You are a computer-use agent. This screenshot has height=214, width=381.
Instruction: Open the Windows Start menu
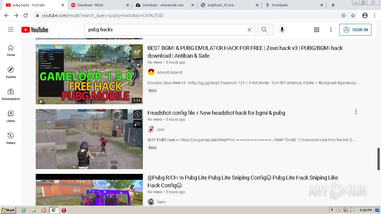pyautogui.click(x=8, y=210)
